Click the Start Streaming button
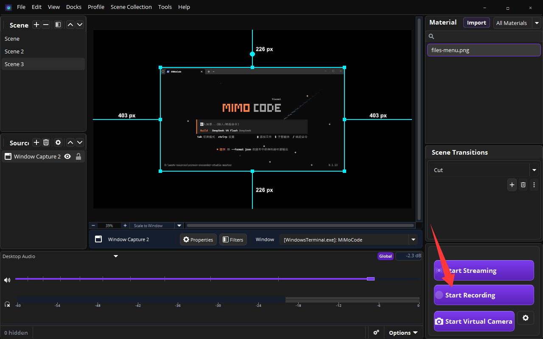 pos(484,270)
